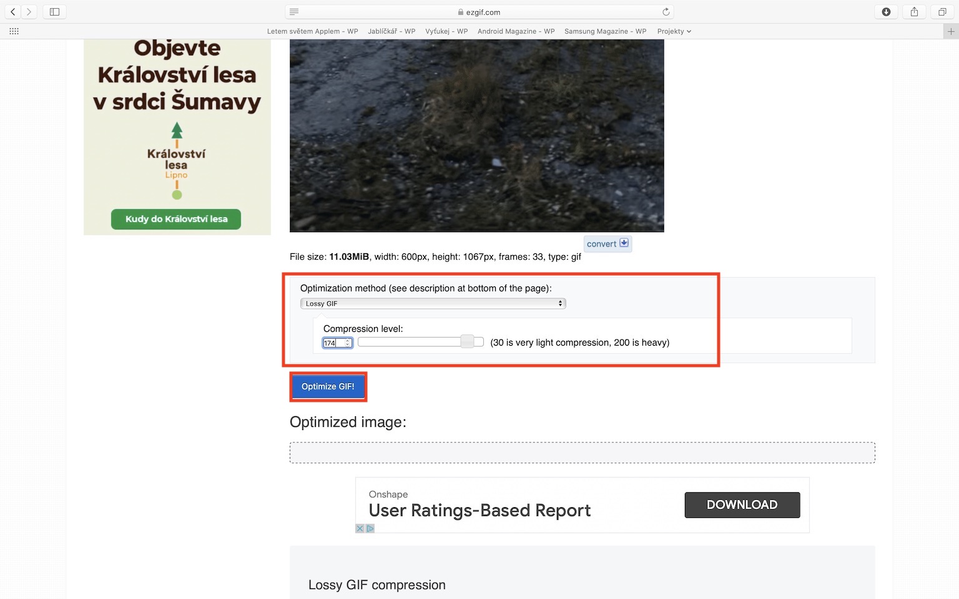Show the Safari sidebar
The image size is (959, 599).
click(54, 12)
